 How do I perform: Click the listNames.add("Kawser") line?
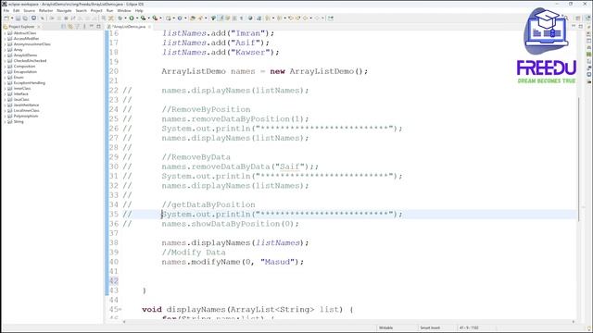point(221,52)
